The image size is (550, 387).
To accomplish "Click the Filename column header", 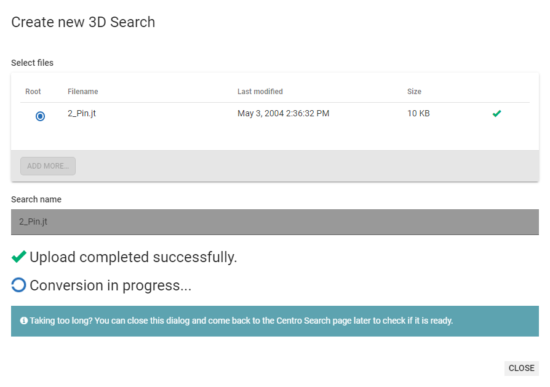I will point(82,92).
